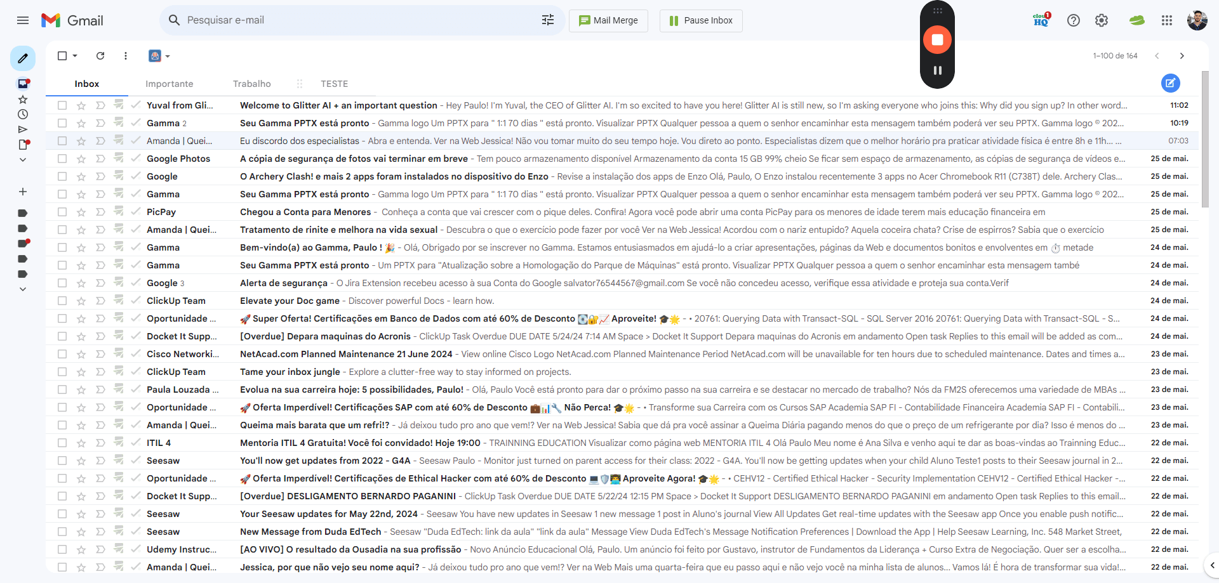Mark the Google Photos email as important

[x=100, y=159]
